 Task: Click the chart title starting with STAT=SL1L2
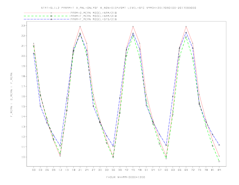point(119,8)
